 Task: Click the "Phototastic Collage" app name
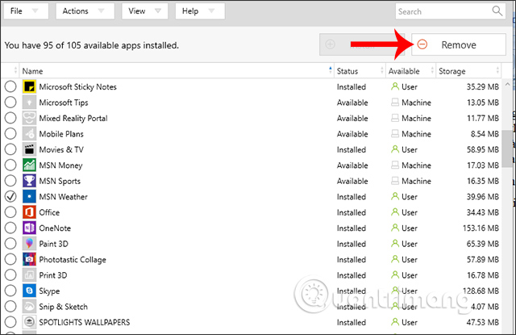(73, 260)
